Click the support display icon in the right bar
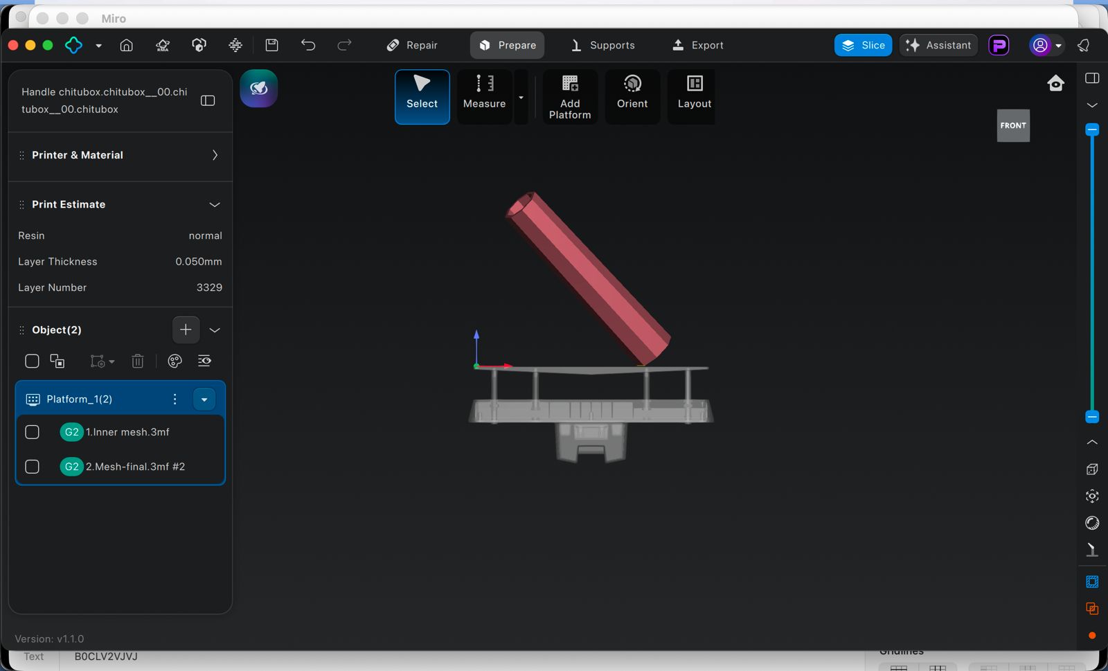This screenshot has width=1108, height=671. click(x=1092, y=550)
